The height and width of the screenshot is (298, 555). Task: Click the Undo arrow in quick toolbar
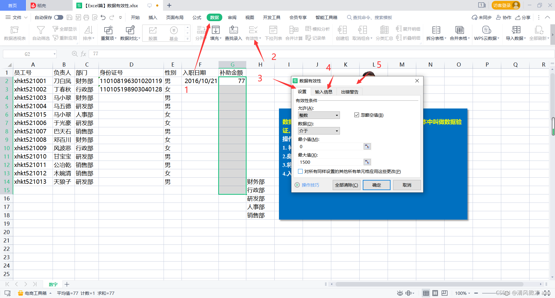coord(103,17)
